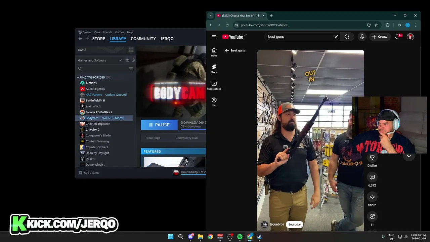430x242 pixels.
Task: Go back in Steam navigation
Action: pos(80,39)
